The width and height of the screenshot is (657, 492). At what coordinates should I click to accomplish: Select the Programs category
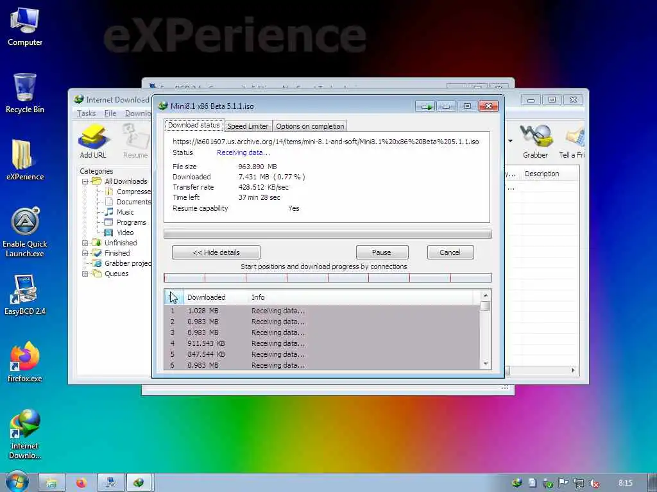(125, 222)
